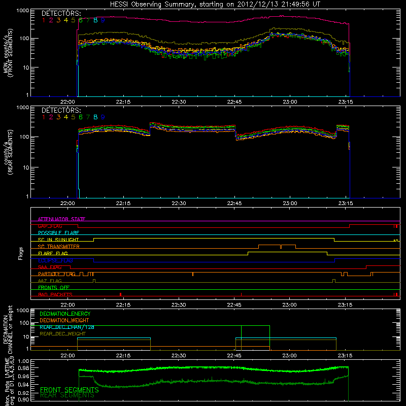This screenshot has height=406, width=406.
Task: Select the POSSIBLE_FLARE flag label
Action: point(58,233)
